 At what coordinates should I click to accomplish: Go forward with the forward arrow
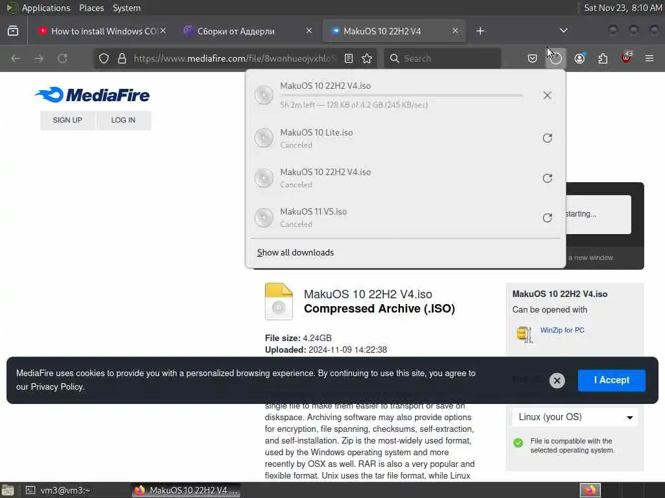tap(39, 58)
